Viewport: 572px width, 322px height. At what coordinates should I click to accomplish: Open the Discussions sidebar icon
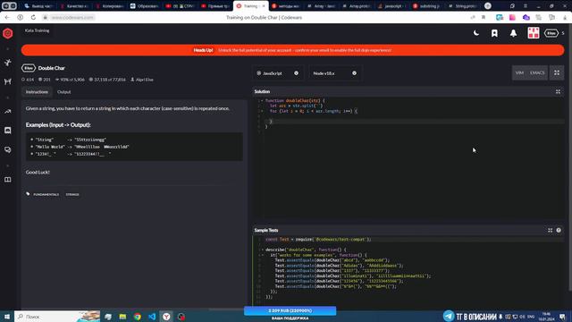tap(8, 149)
